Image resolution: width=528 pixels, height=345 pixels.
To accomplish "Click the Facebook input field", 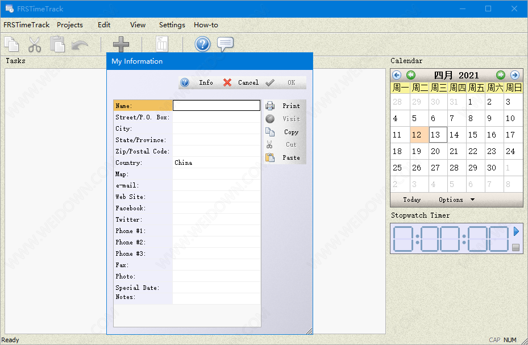I will pyautogui.click(x=217, y=208).
